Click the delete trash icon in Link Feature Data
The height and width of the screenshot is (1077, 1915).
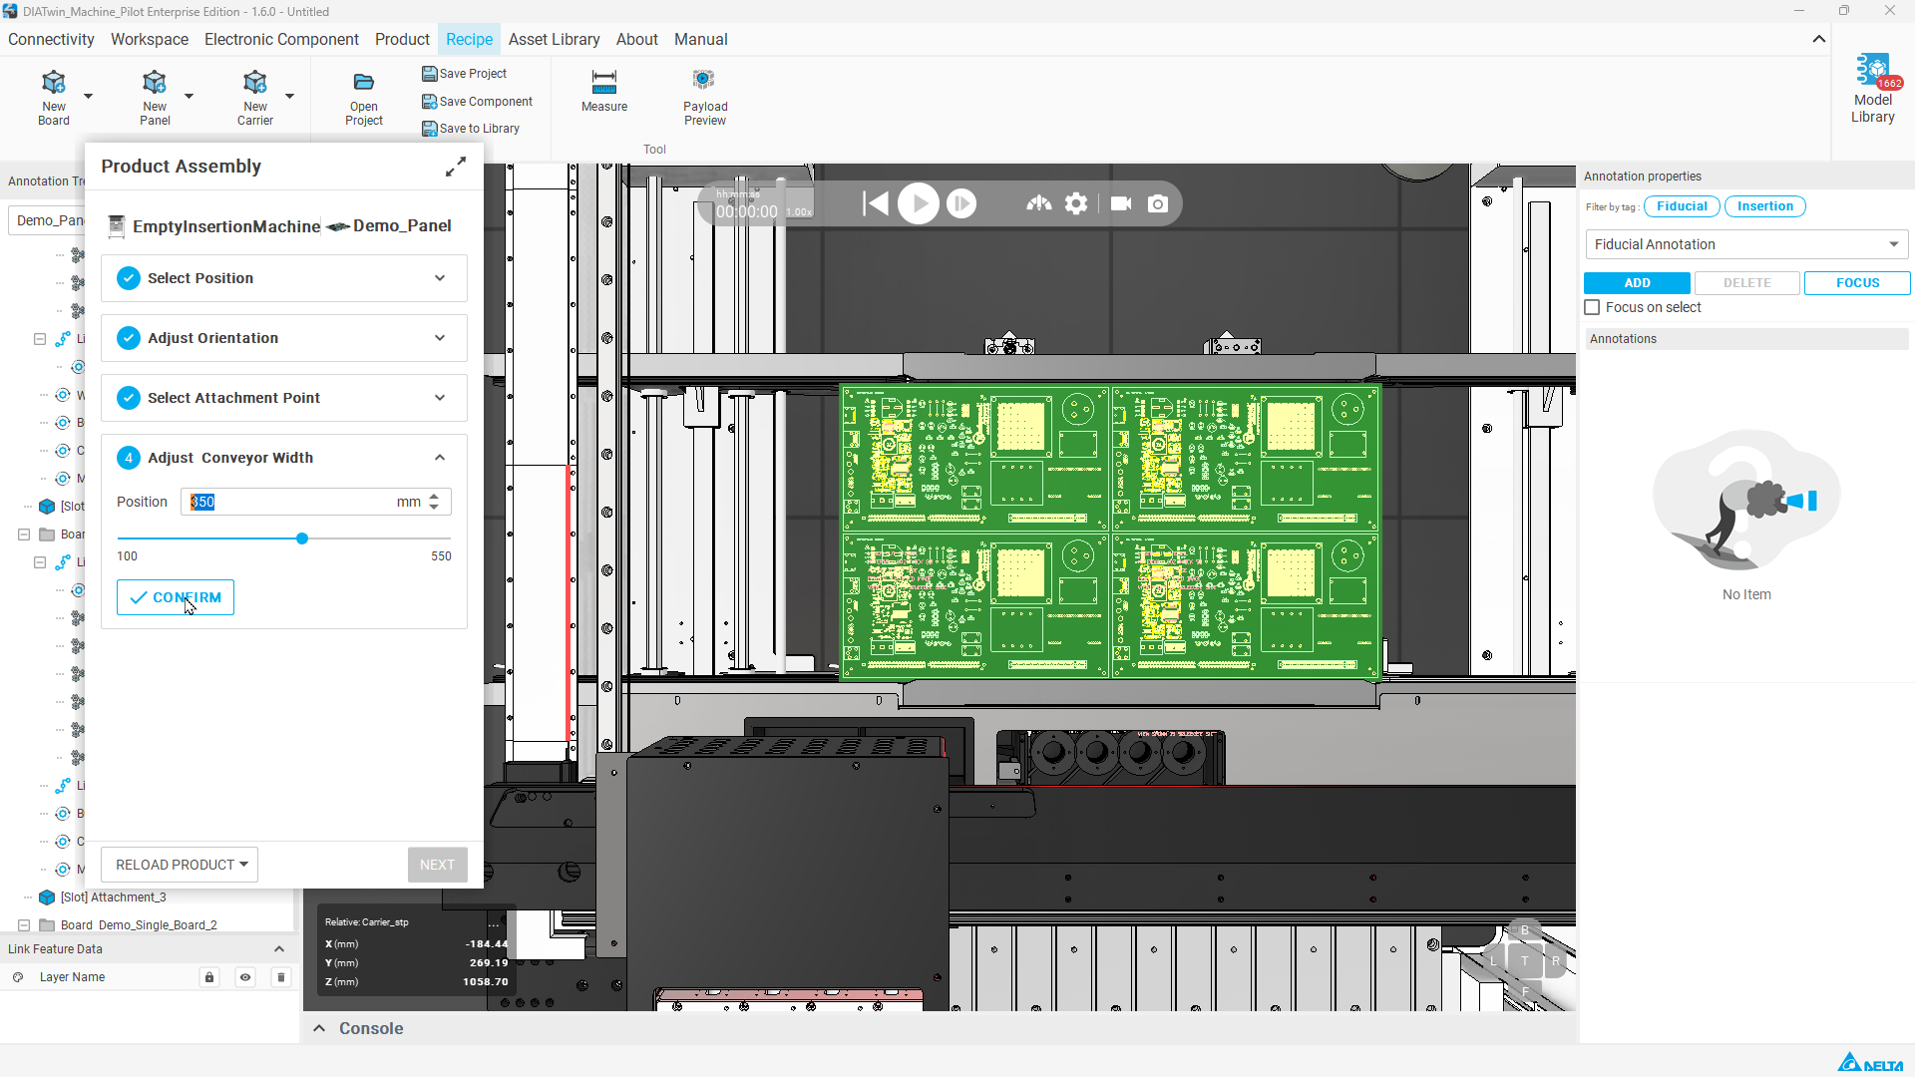click(x=281, y=977)
